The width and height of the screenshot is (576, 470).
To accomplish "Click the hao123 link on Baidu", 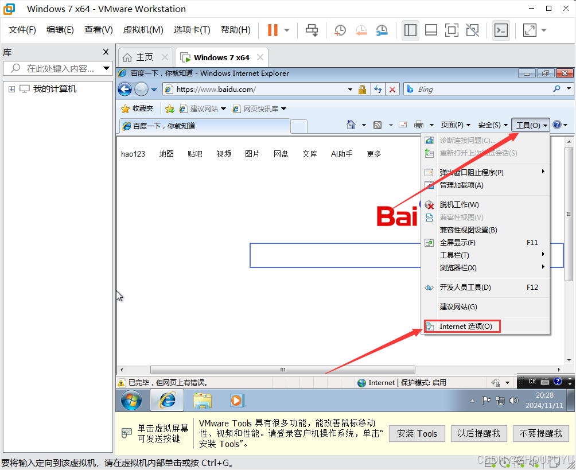I will 133,154.
